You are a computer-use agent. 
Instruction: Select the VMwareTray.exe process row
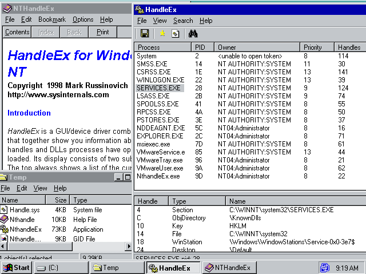click(250, 160)
